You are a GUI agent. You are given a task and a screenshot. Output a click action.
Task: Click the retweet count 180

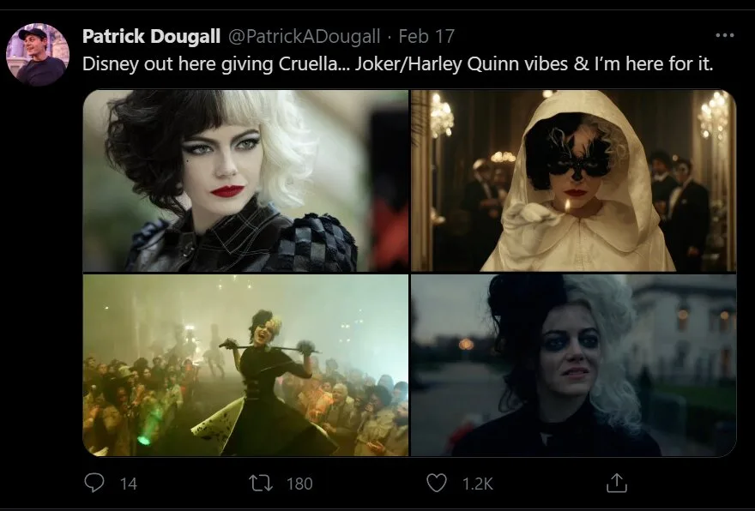pyautogui.click(x=299, y=484)
